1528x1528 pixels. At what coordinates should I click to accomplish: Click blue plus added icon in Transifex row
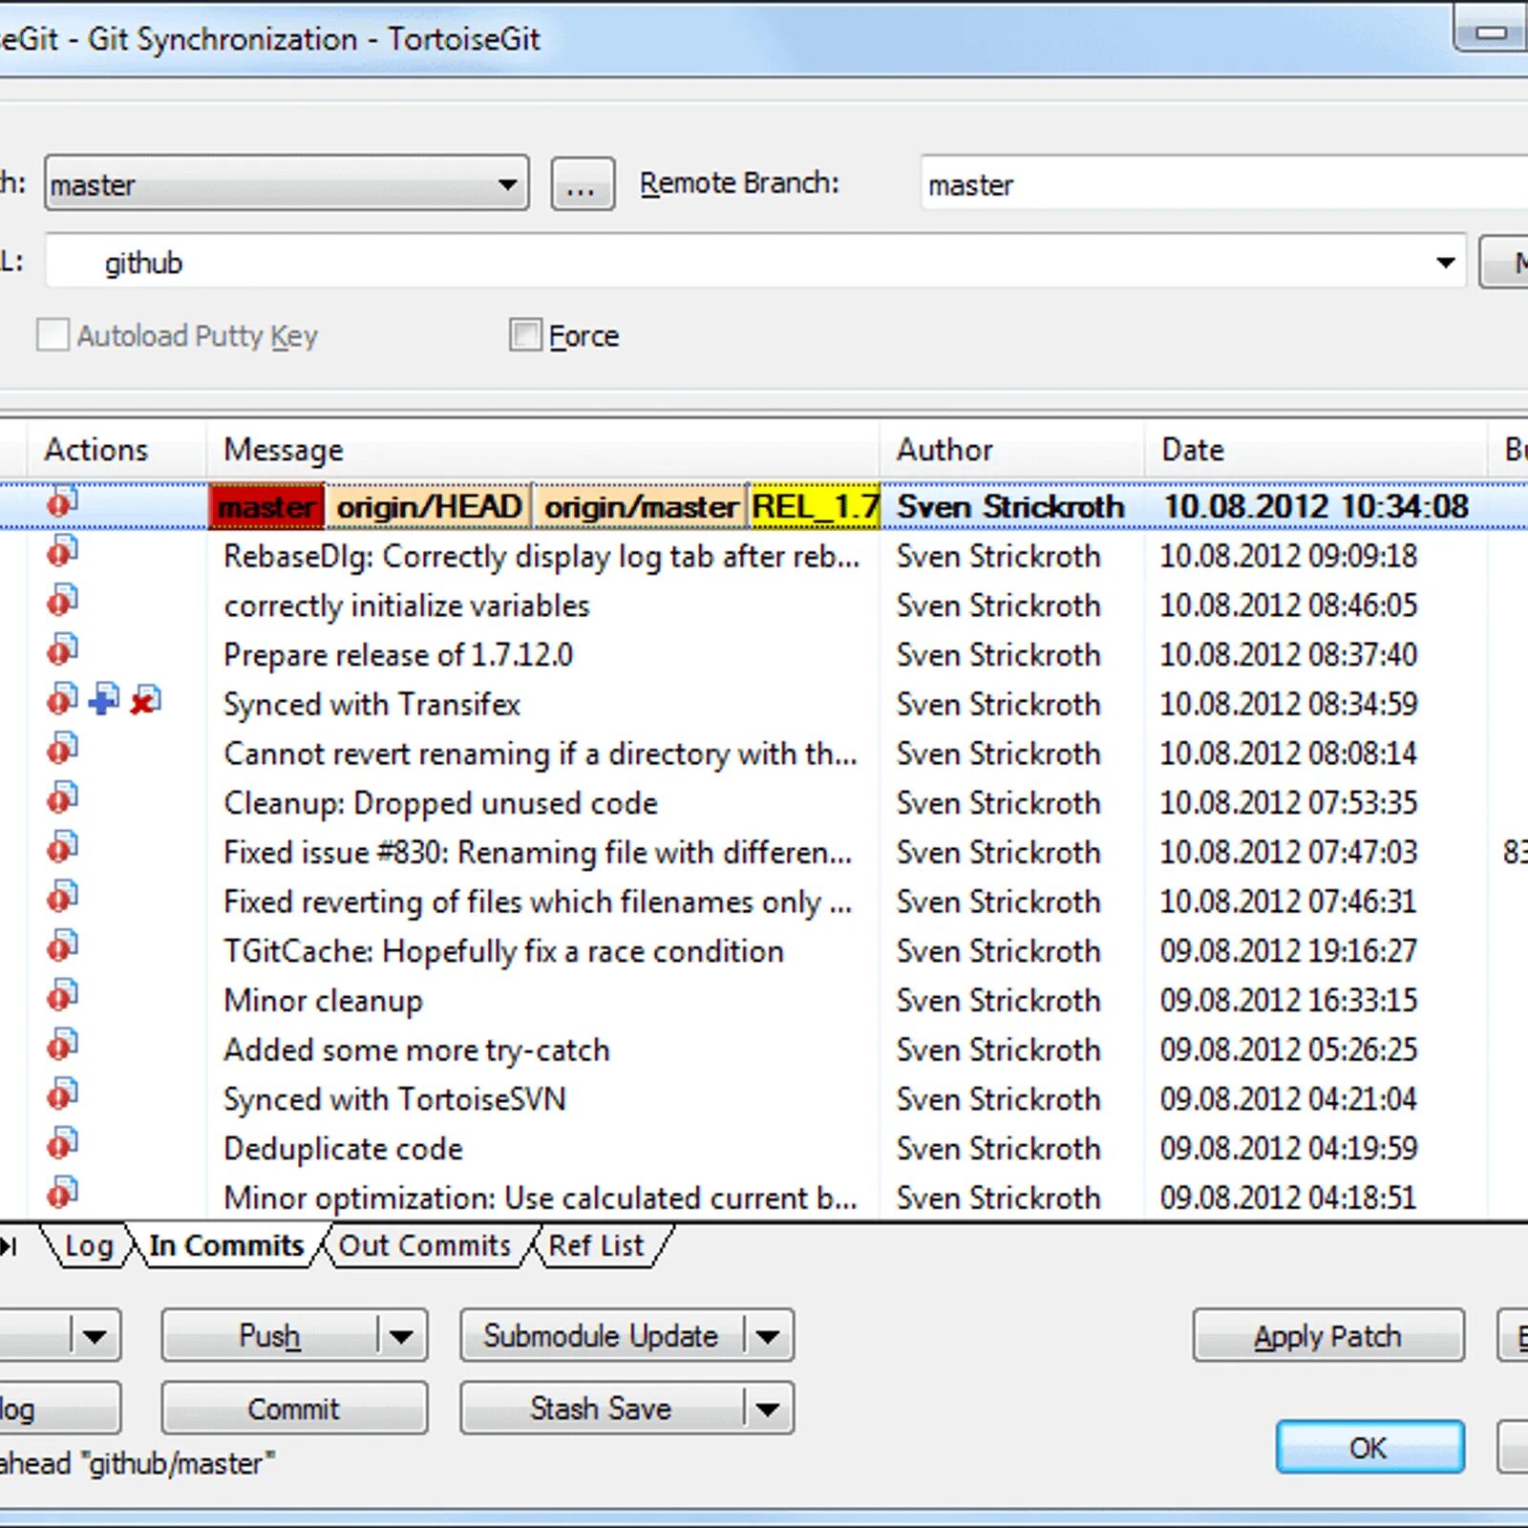[x=104, y=699]
